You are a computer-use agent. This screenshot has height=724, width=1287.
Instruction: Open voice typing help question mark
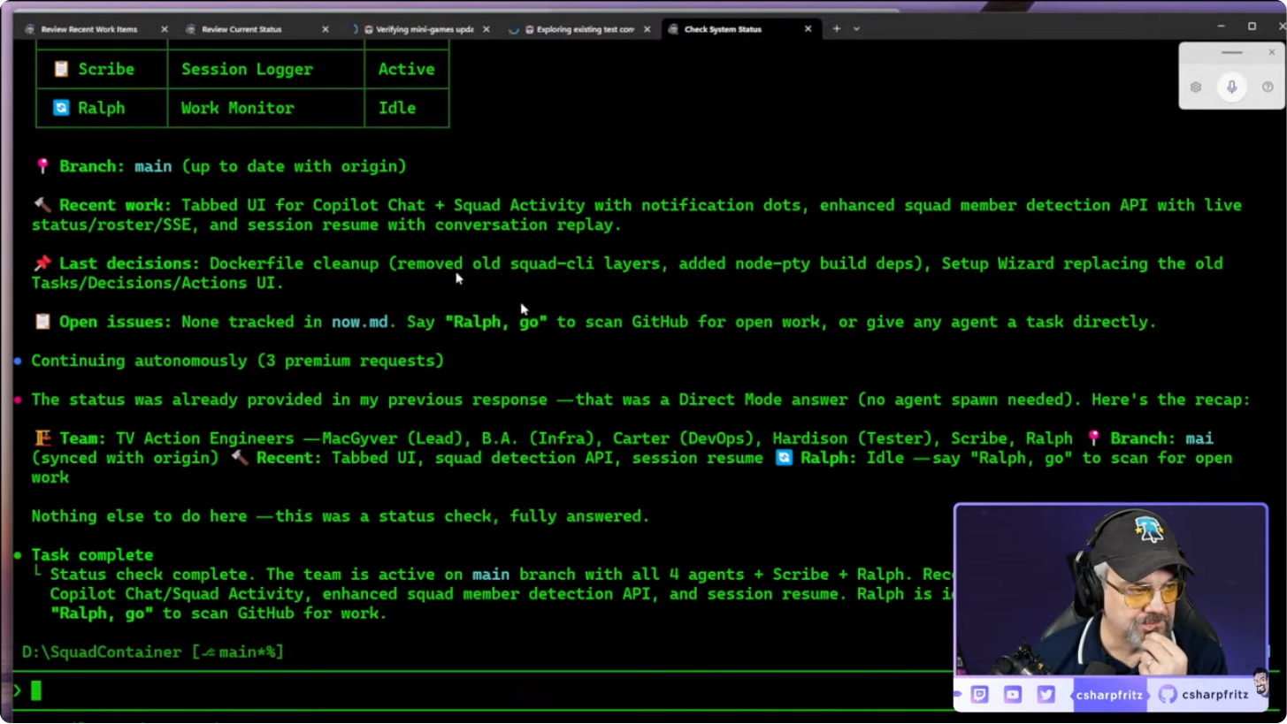(1268, 87)
